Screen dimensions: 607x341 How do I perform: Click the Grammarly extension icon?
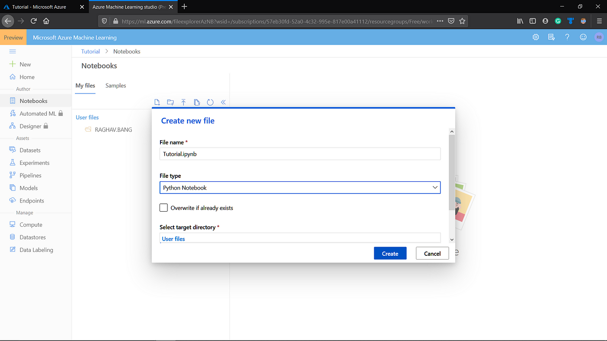pyautogui.click(x=558, y=21)
